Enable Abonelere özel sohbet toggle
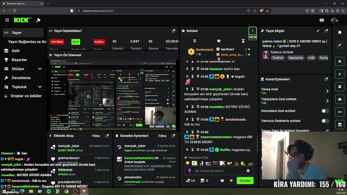 [x=325, y=111]
